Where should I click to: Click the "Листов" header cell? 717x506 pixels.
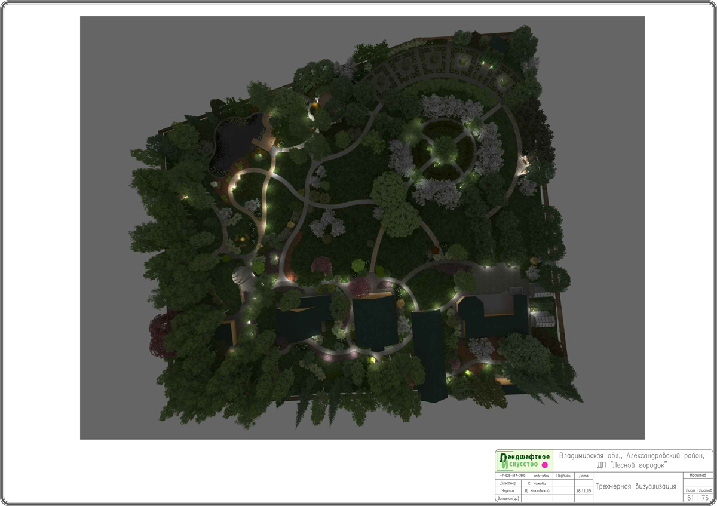pos(705,491)
